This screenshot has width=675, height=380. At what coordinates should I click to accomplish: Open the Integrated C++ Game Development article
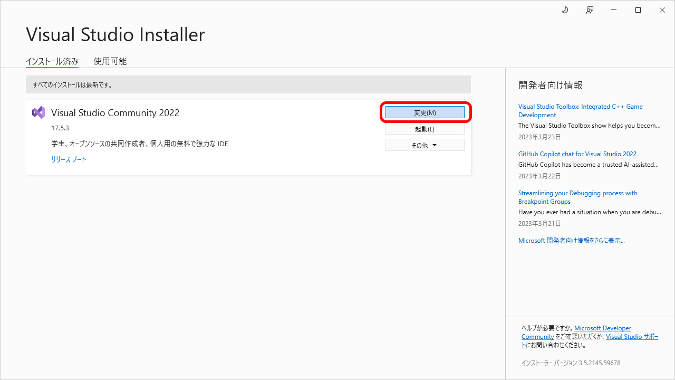pos(580,110)
